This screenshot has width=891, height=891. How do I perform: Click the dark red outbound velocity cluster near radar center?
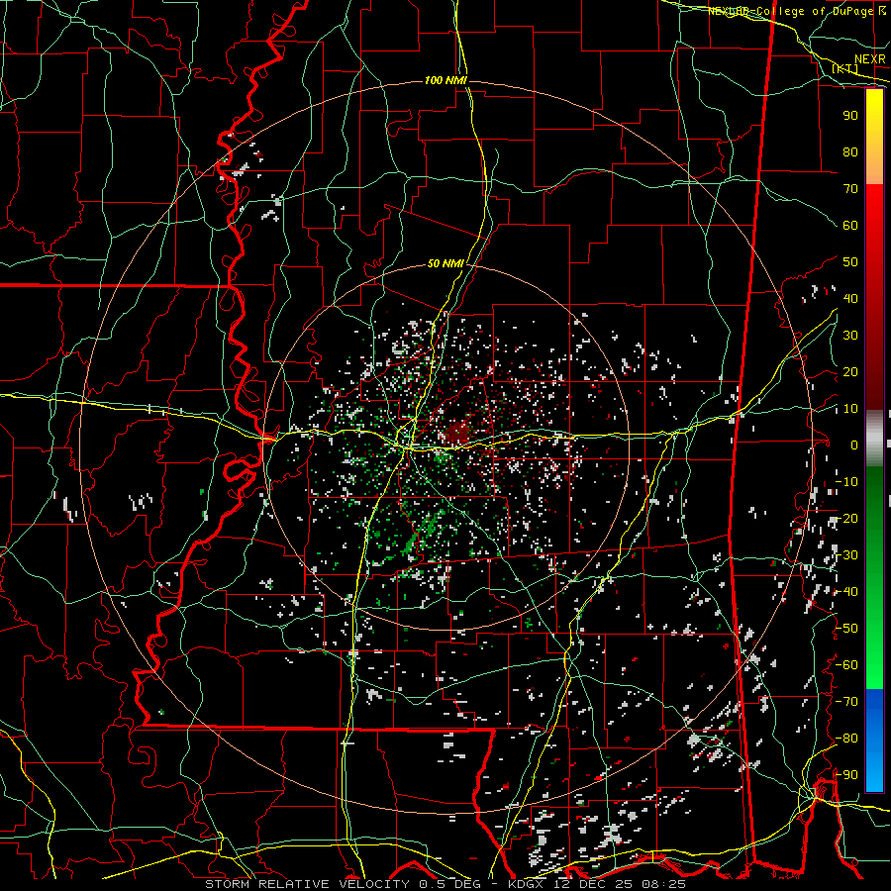pos(458,433)
